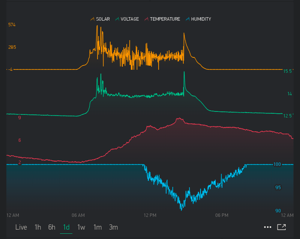Choose the 1w time range
This screenshot has width=300, height=239.
pyautogui.click(x=81, y=227)
